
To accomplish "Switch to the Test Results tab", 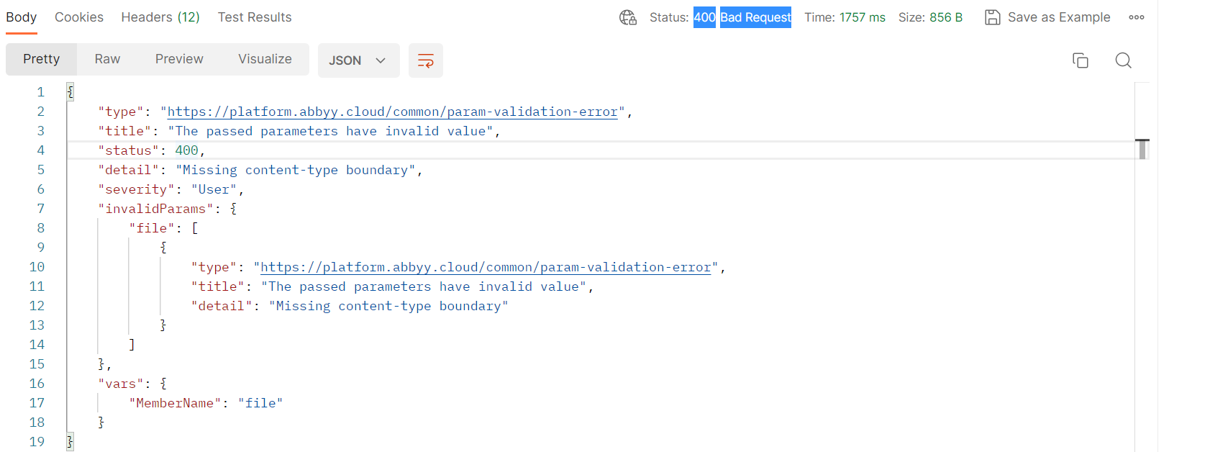I will tap(255, 17).
